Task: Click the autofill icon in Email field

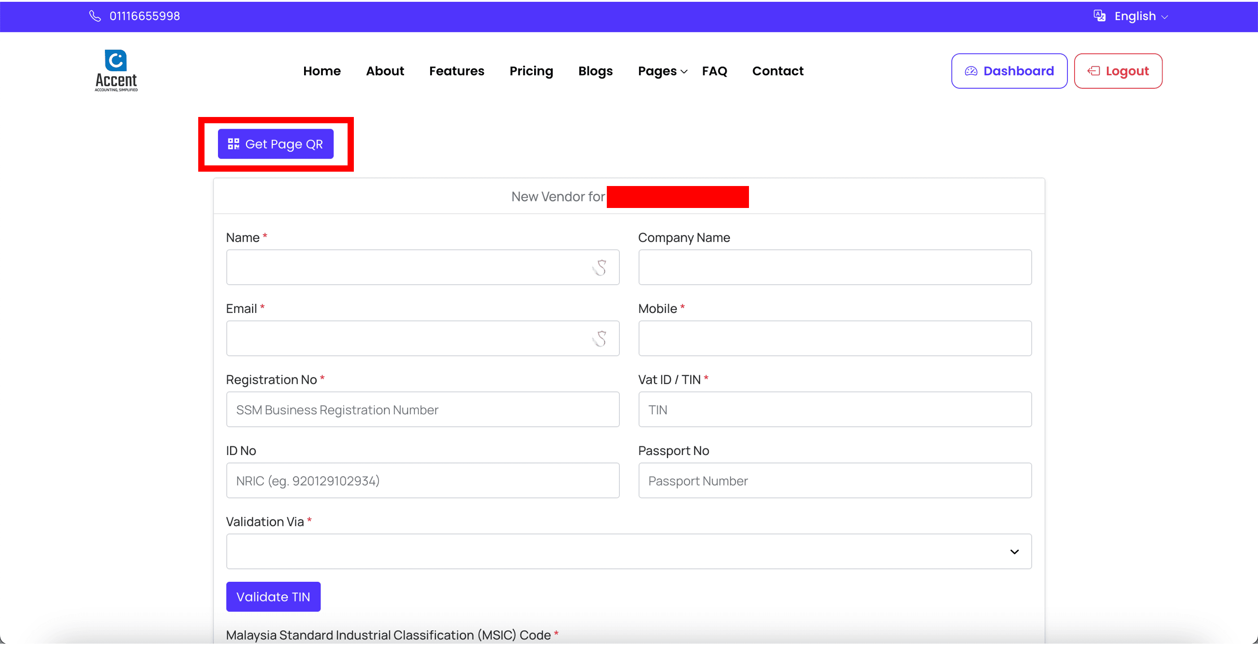Action: click(599, 338)
